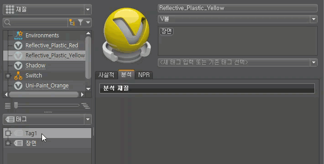Click the tag icon beside 장면
Screen dimensions: 324x164
click(18, 143)
